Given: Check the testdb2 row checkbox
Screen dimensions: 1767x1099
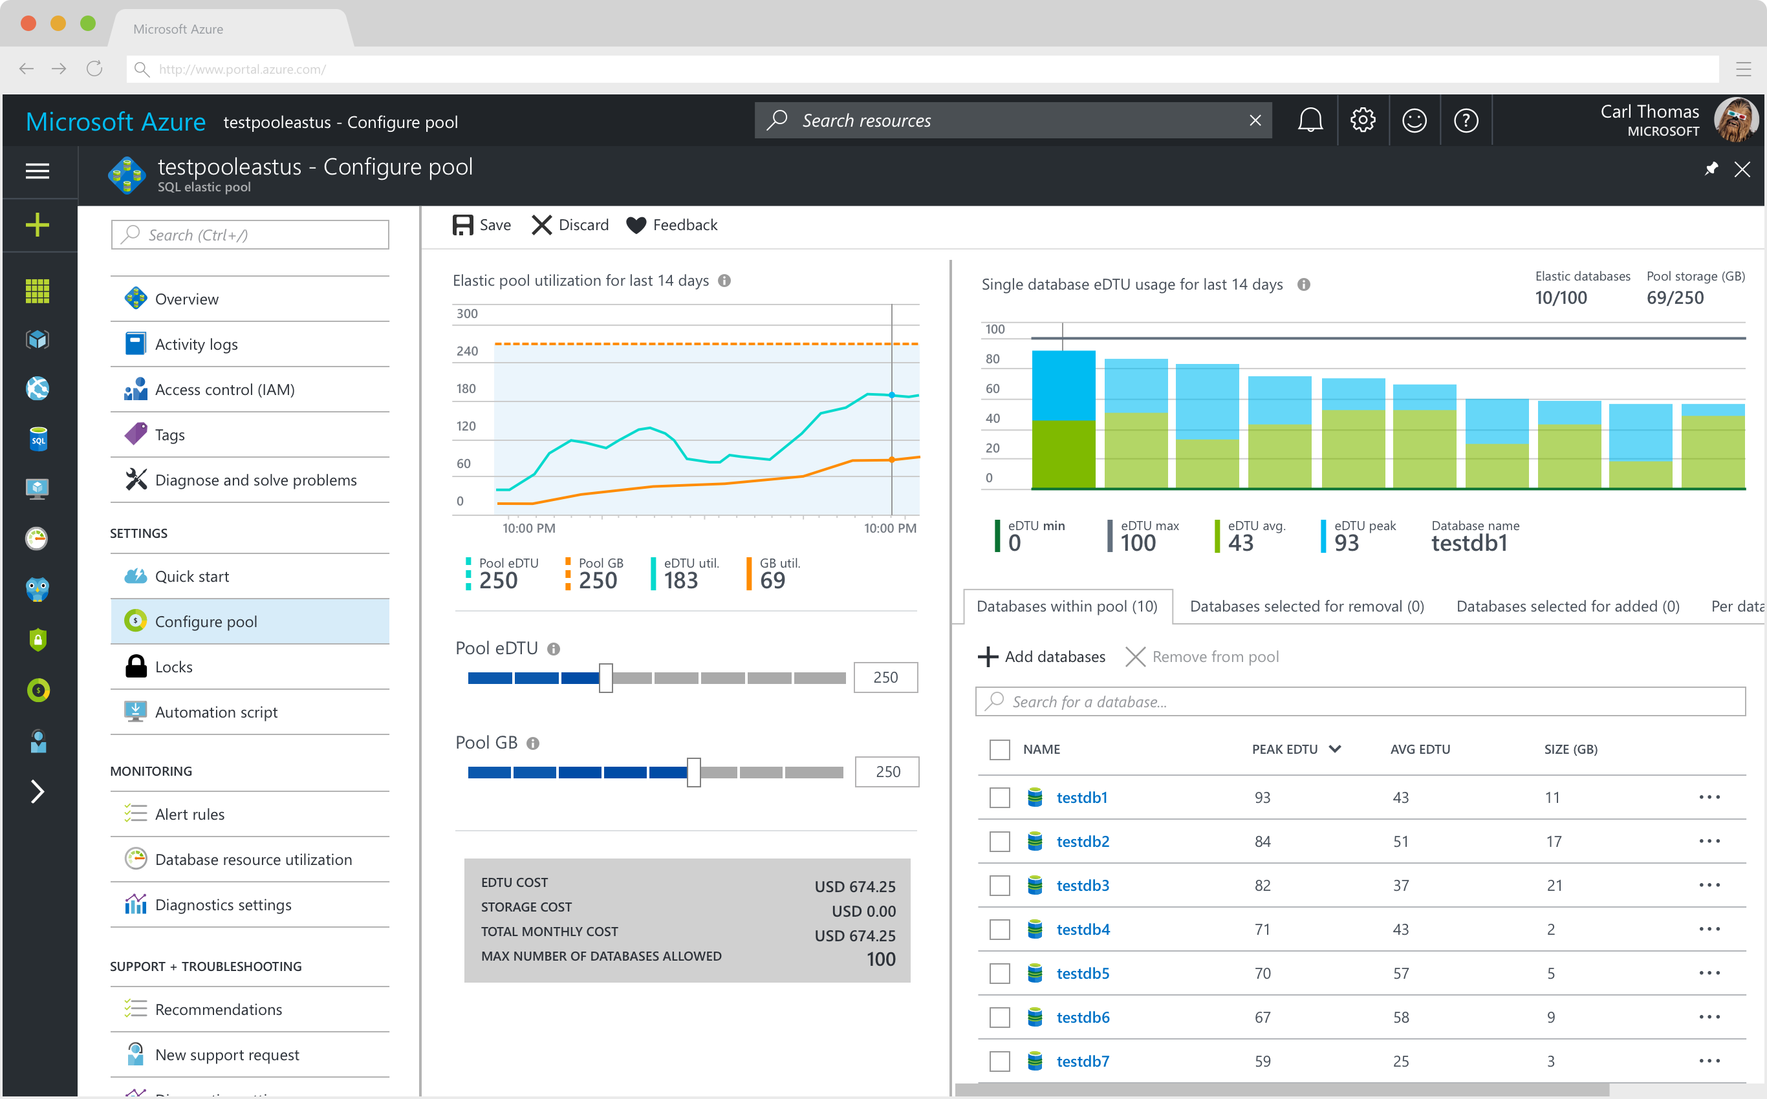Looking at the screenshot, I should pyautogui.click(x=999, y=842).
